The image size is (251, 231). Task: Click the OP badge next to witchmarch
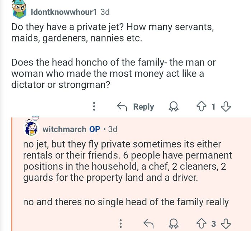click(x=95, y=129)
